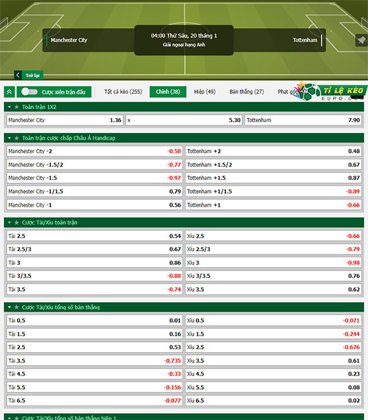The width and height of the screenshot is (368, 420).
Task: Favorite the Toàn trận 1X2 market star
Action: 16,107
